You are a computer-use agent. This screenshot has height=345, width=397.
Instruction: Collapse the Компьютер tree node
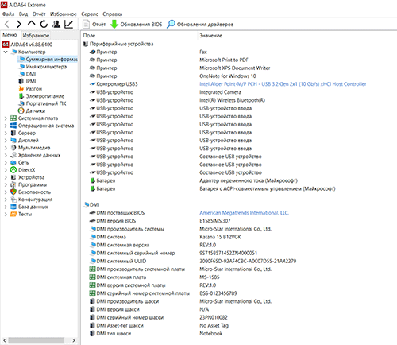(x=6, y=52)
